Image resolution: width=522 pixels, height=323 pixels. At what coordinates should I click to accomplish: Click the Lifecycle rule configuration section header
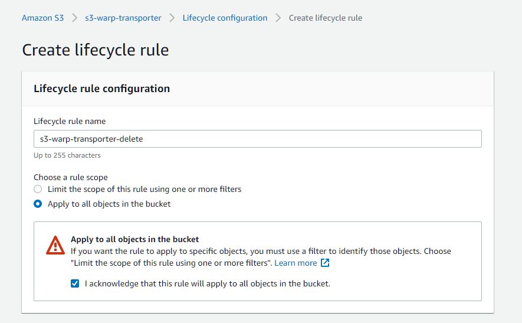point(102,89)
